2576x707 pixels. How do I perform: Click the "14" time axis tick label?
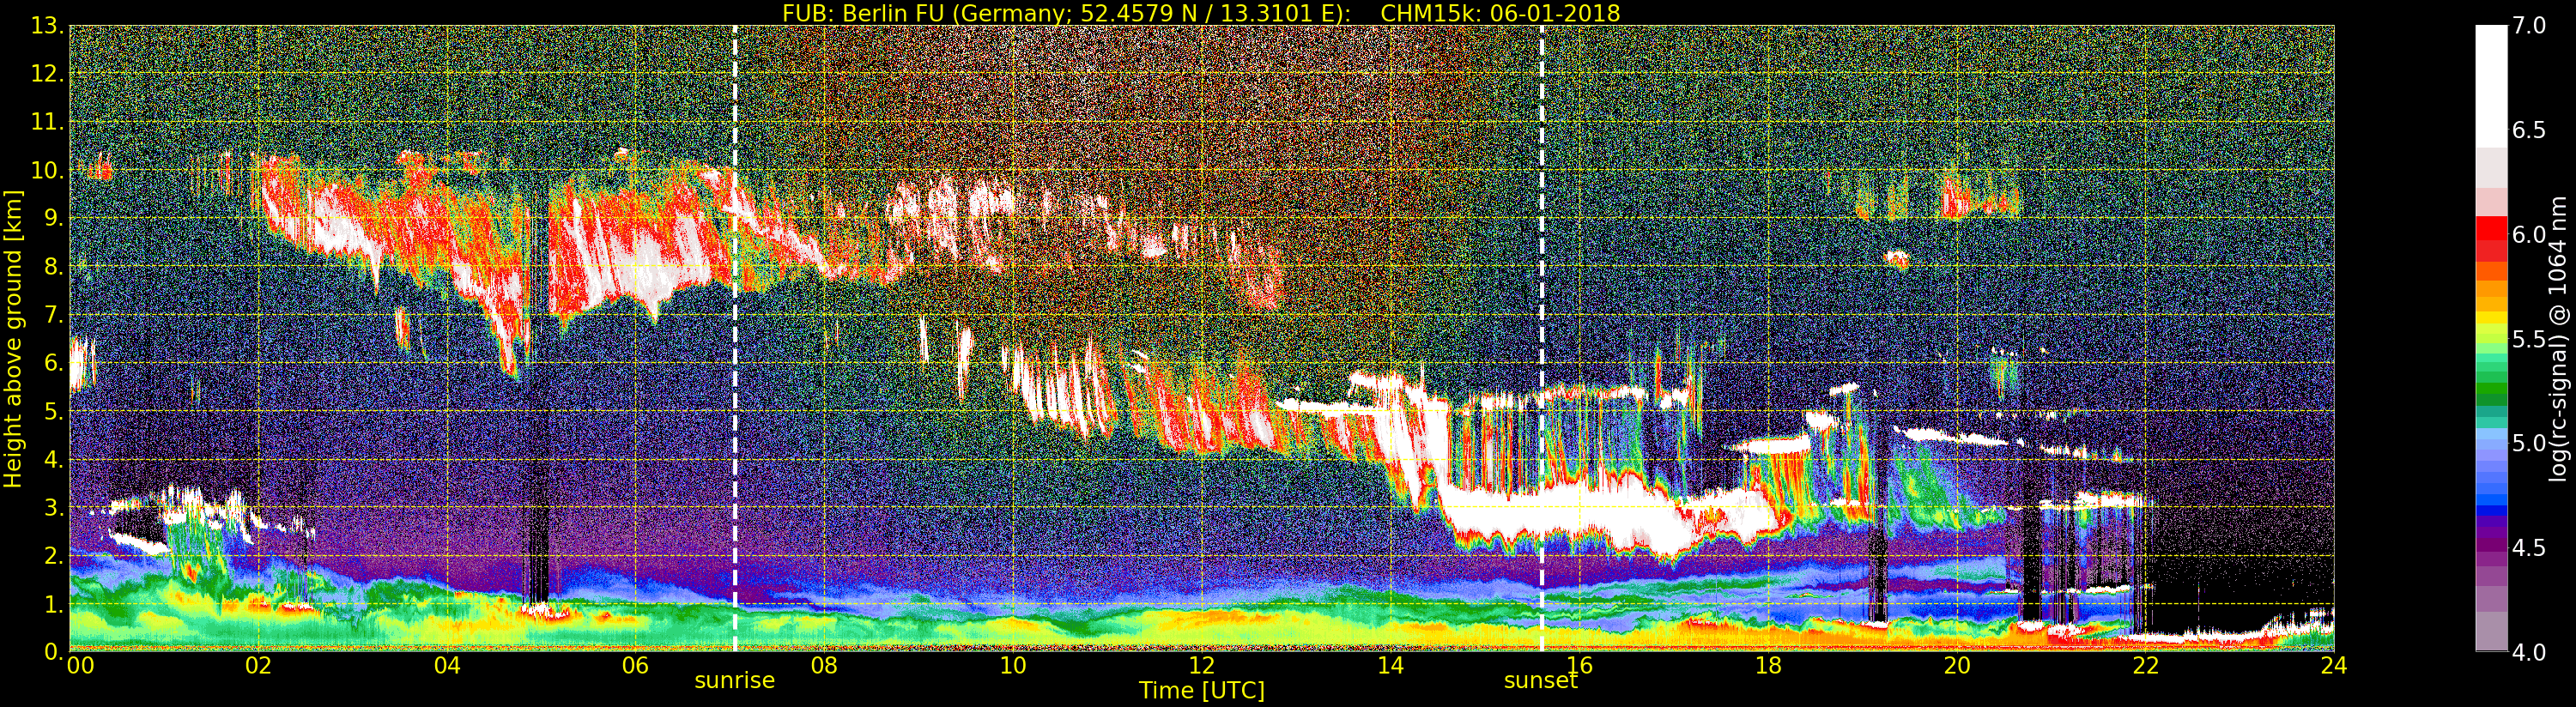(x=1391, y=665)
